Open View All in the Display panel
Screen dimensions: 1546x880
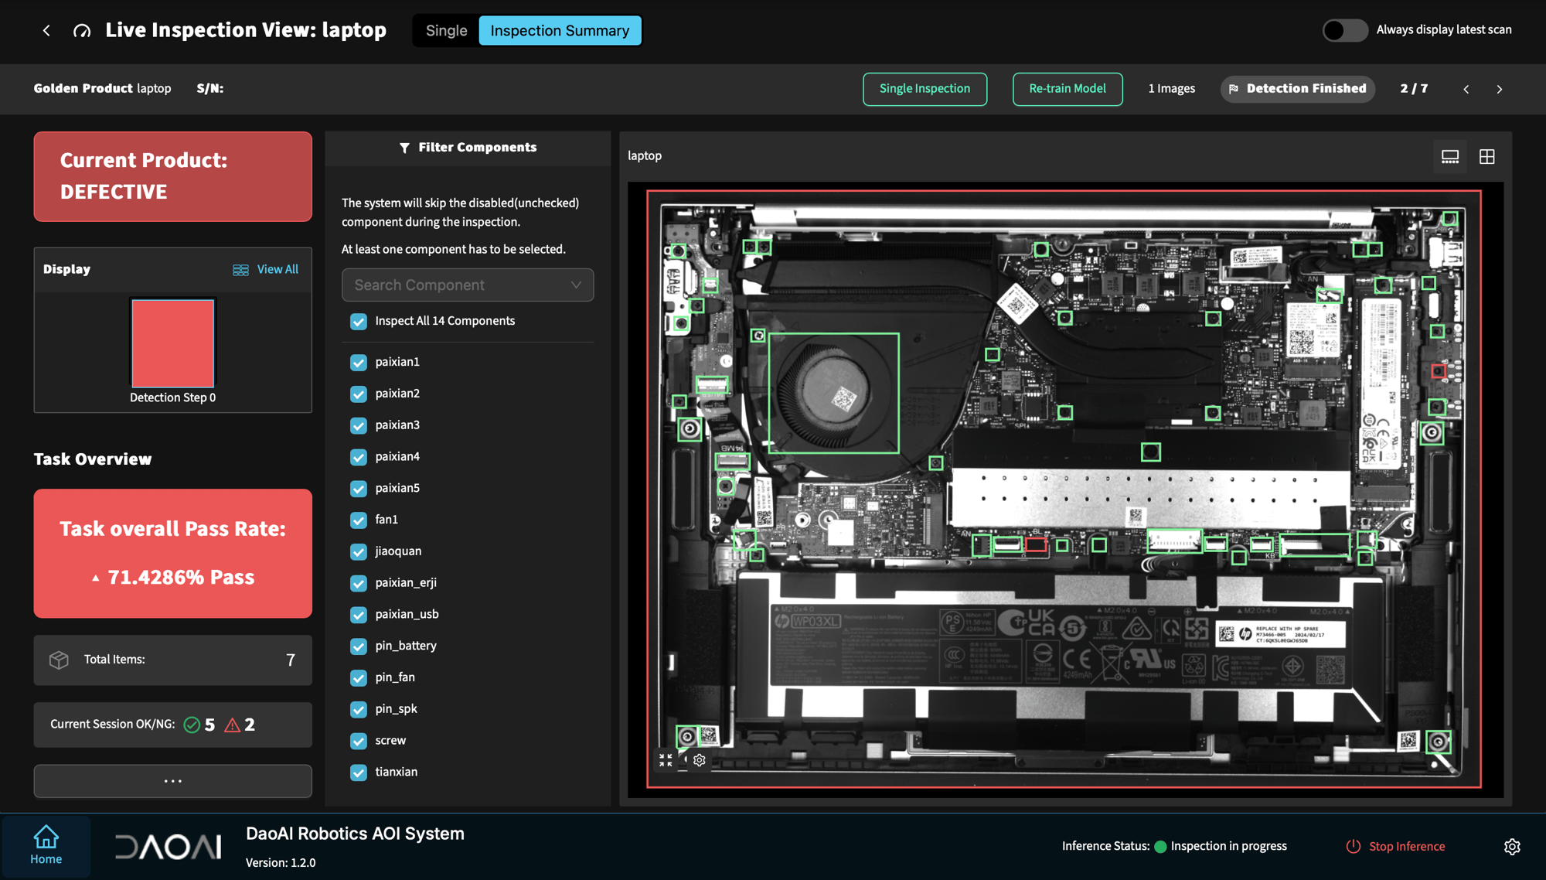265,269
